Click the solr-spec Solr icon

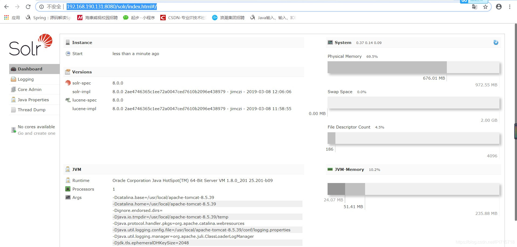point(68,83)
